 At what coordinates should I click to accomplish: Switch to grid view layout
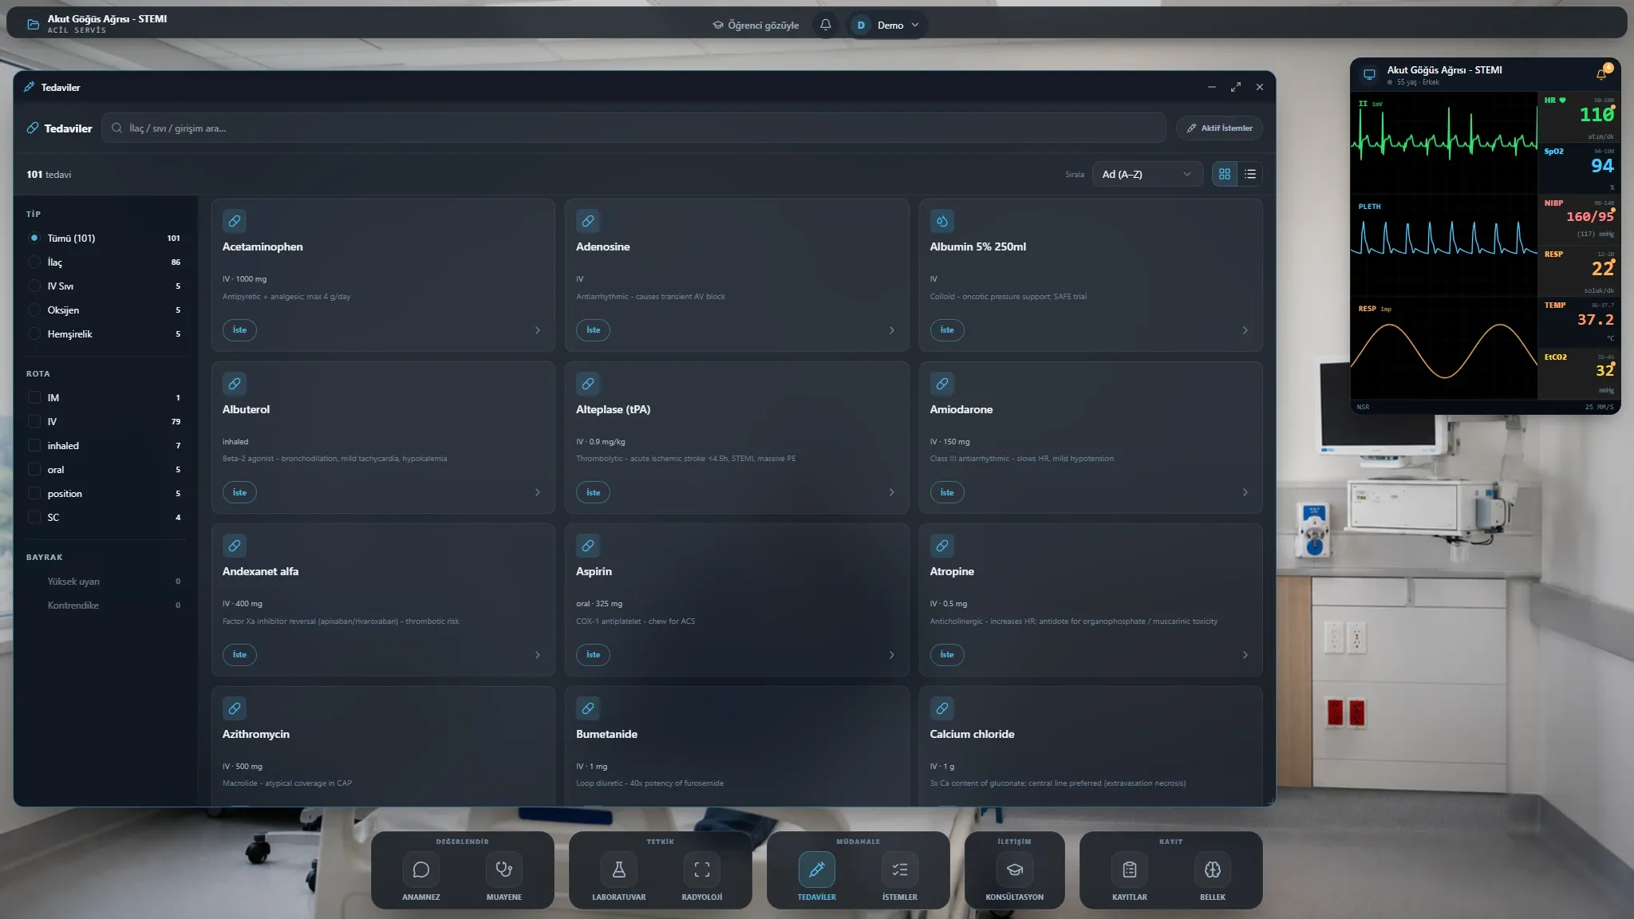[1225, 174]
